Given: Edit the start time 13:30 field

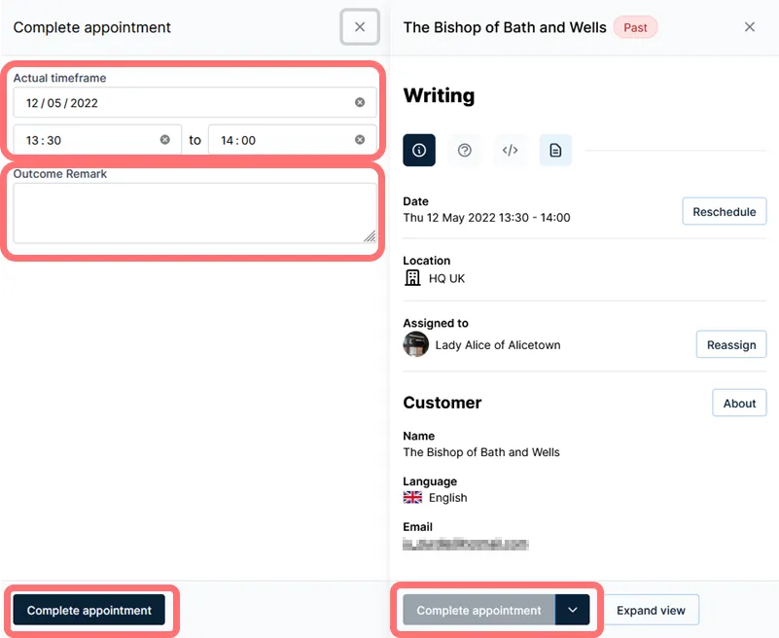Looking at the screenshot, I should [97, 140].
